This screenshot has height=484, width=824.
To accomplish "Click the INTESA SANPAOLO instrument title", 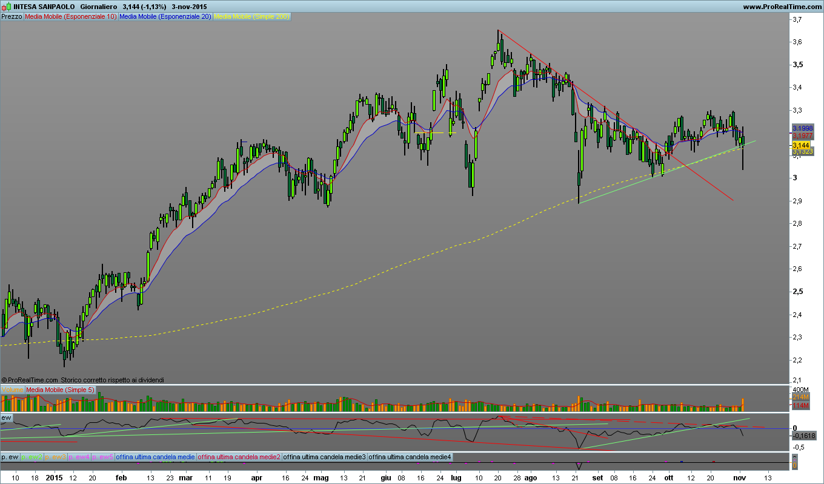I will (x=44, y=7).
